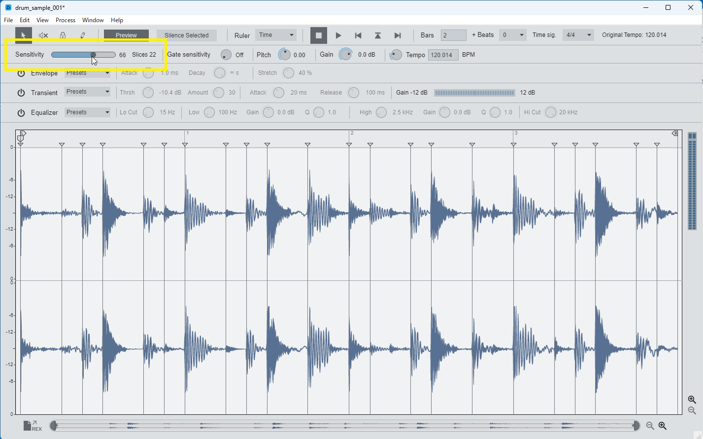
Task: Click the low band Q knob in Equalizer
Action: tap(319, 112)
